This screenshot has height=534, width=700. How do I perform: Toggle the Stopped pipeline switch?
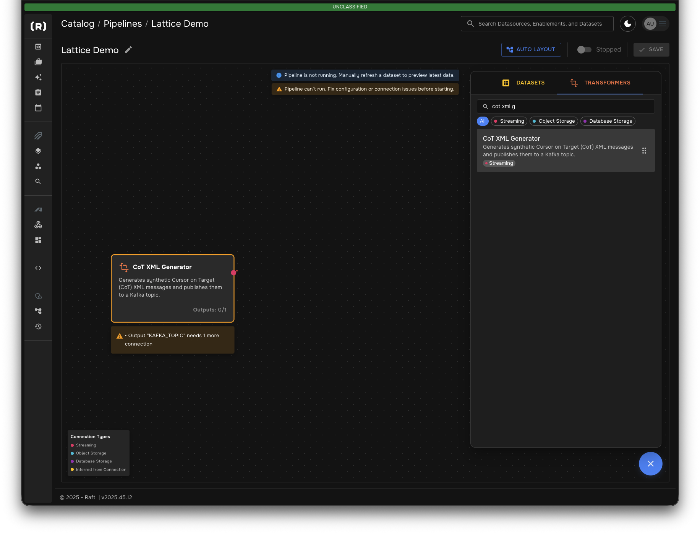[584, 50]
